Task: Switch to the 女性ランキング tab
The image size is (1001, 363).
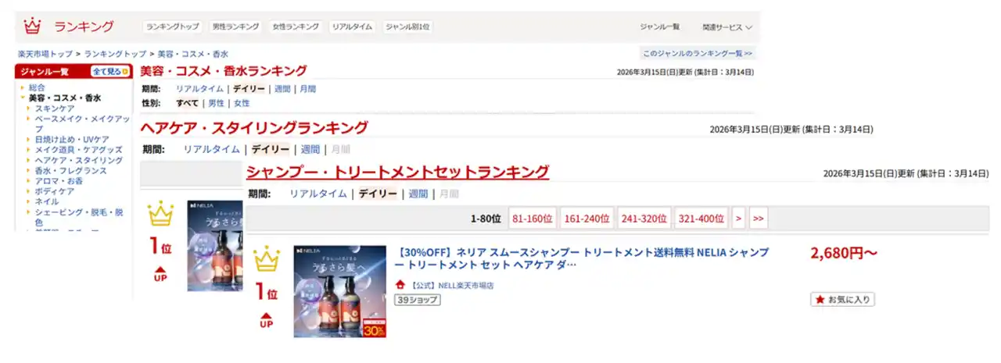Action: point(296,27)
